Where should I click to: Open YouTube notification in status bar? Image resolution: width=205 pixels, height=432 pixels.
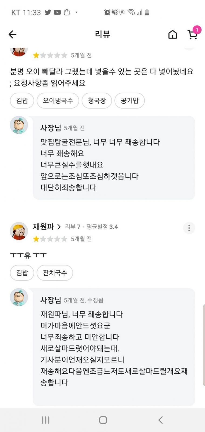57,12
